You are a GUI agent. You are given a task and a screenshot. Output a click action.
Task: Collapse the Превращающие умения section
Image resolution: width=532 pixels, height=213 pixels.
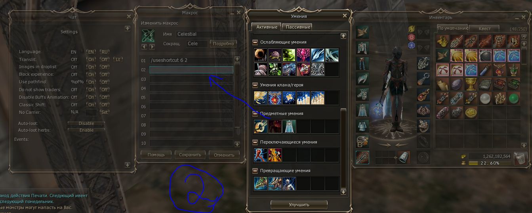(x=256, y=171)
